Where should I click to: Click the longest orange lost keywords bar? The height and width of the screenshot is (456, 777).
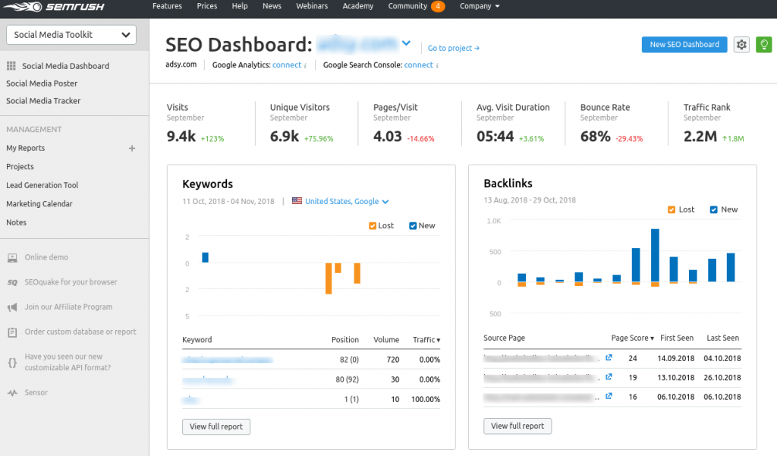coord(329,278)
